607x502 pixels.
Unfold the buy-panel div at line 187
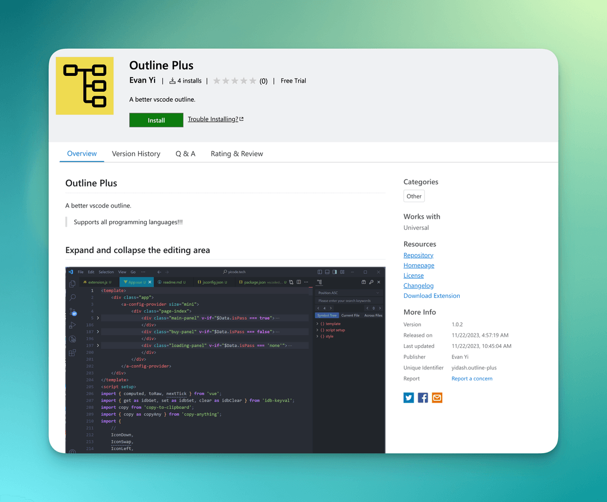coord(98,332)
